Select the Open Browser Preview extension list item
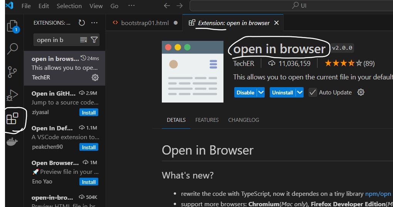This screenshot has width=393, height=207. [x=64, y=172]
